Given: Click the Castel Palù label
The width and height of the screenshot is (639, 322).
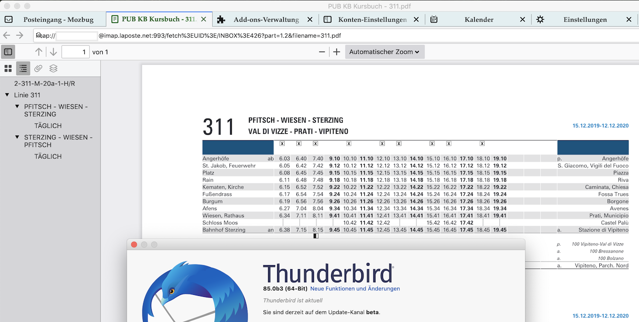Looking at the screenshot, I should 615,222.
